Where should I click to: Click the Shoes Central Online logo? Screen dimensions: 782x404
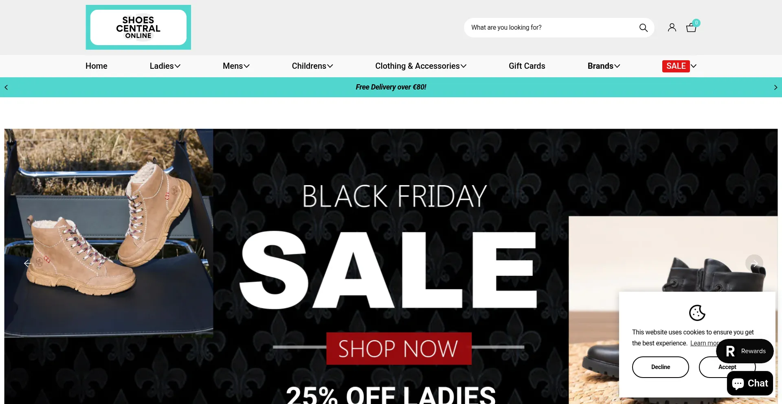138,27
